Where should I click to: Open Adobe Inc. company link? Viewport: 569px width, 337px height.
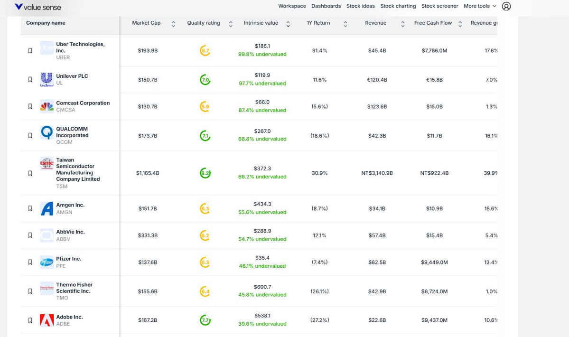point(70,317)
